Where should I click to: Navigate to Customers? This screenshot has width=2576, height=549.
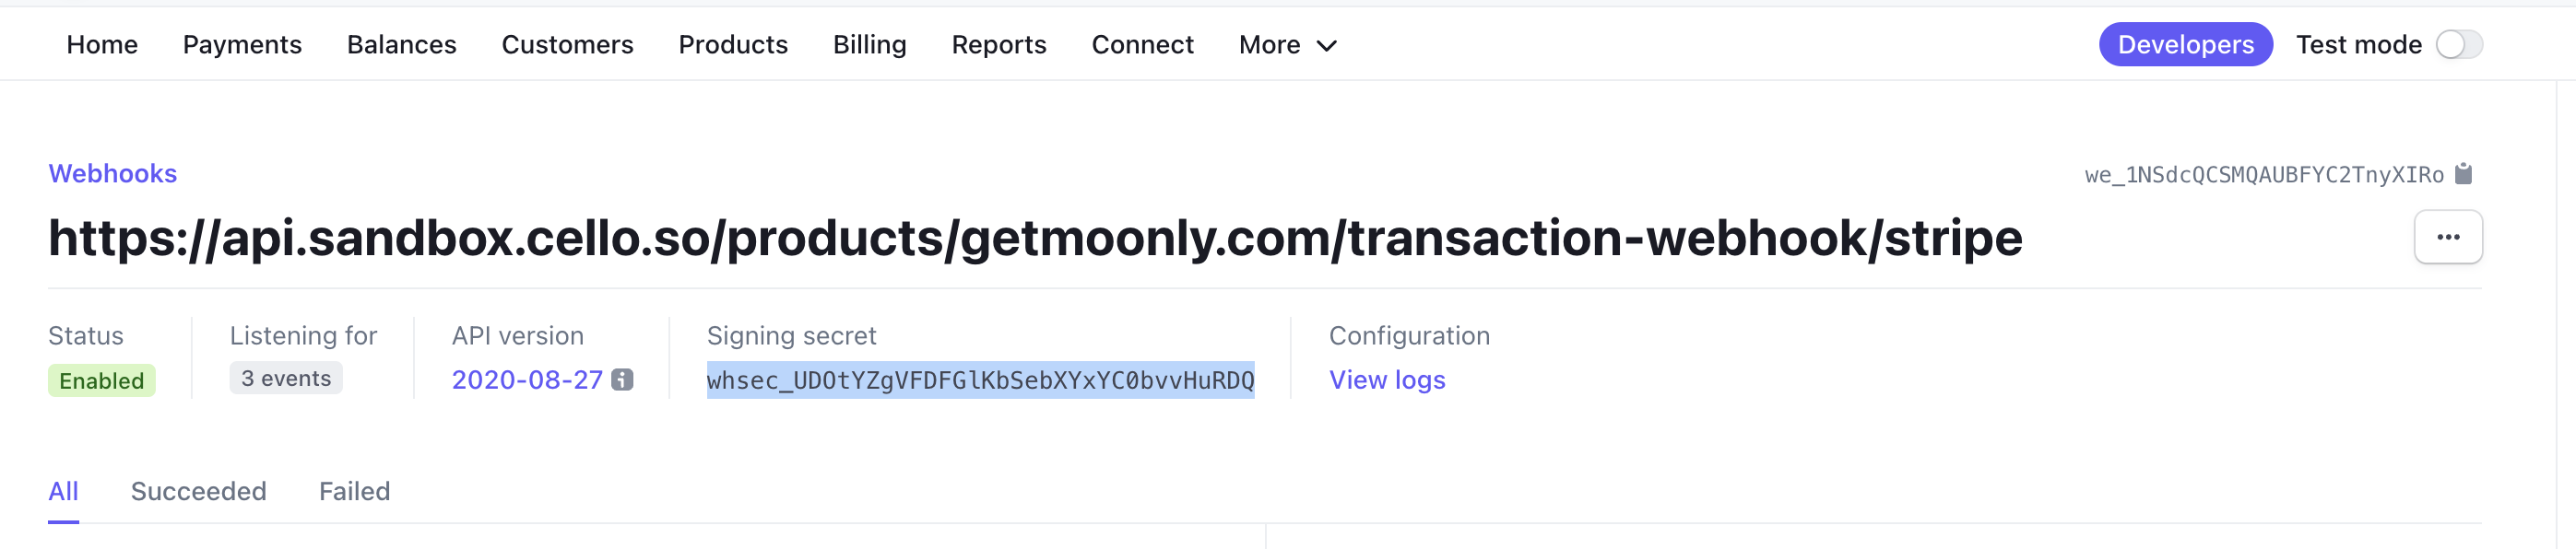click(567, 45)
